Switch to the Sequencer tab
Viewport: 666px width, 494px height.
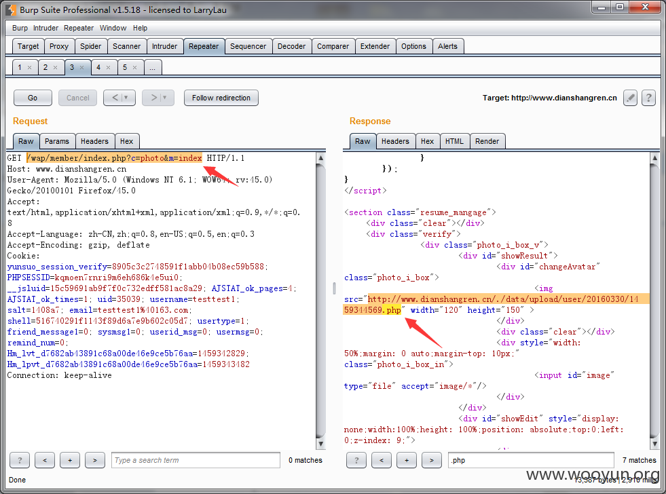[x=248, y=46]
